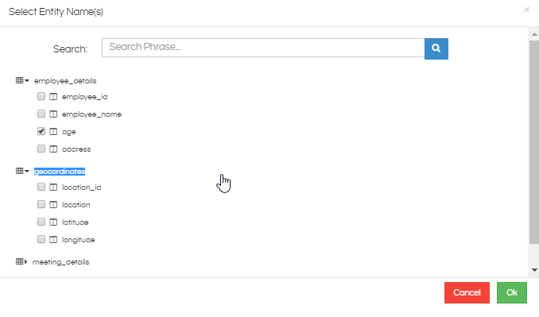Click the scrollbar down arrow

click(x=534, y=270)
